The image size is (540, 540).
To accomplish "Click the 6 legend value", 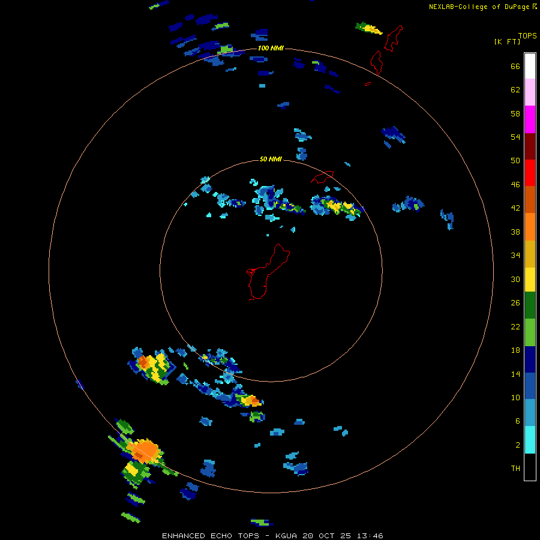I will (518, 421).
